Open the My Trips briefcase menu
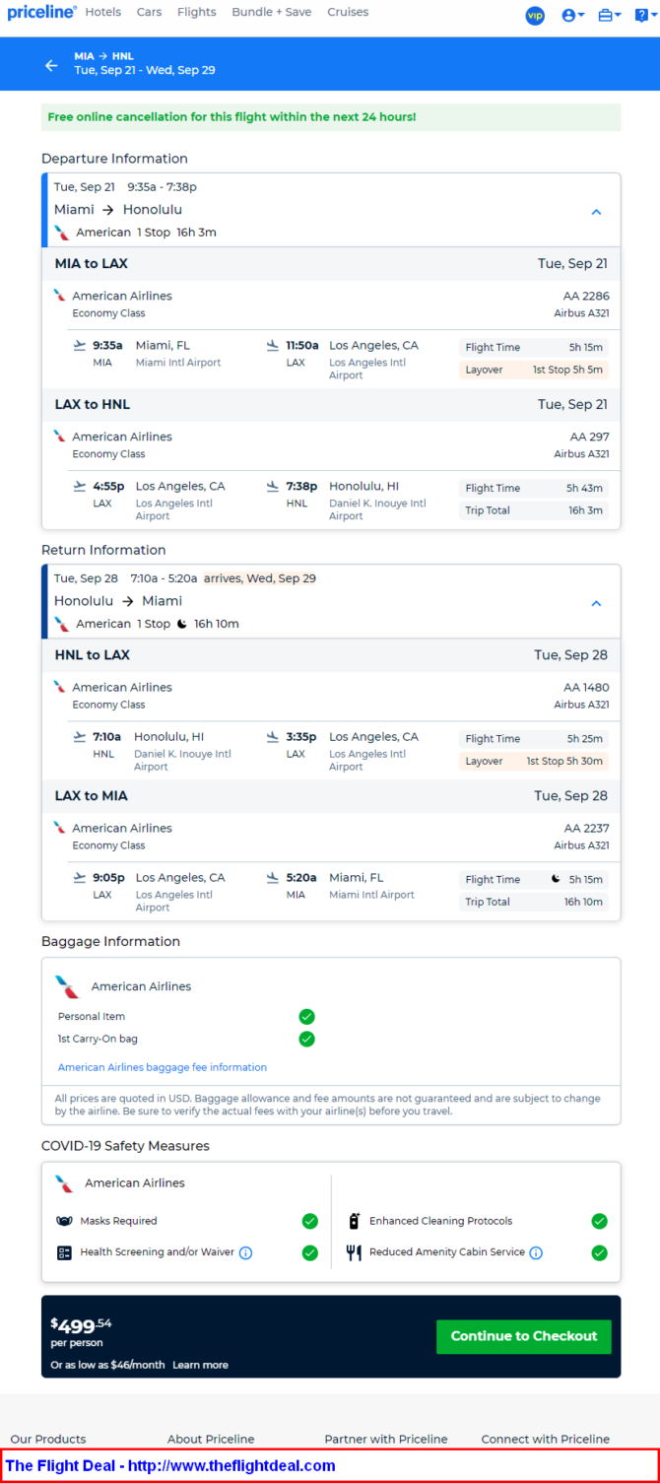660x1483 pixels. 610,16
